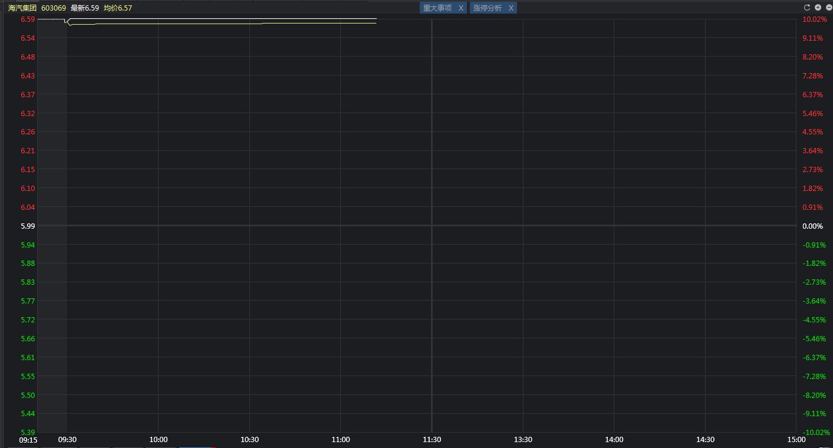Click the 5.66 price axis label
The image size is (833, 448).
tap(28, 338)
